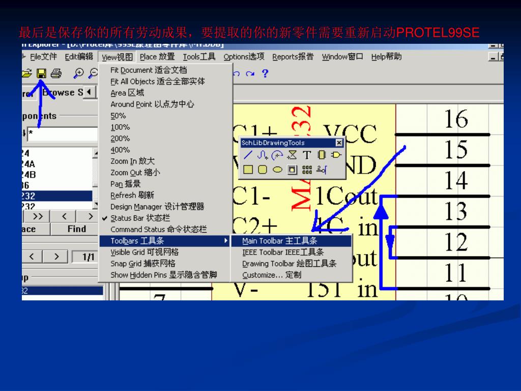Select the rectangle tool
521x391 pixels.
(x=248, y=170)
